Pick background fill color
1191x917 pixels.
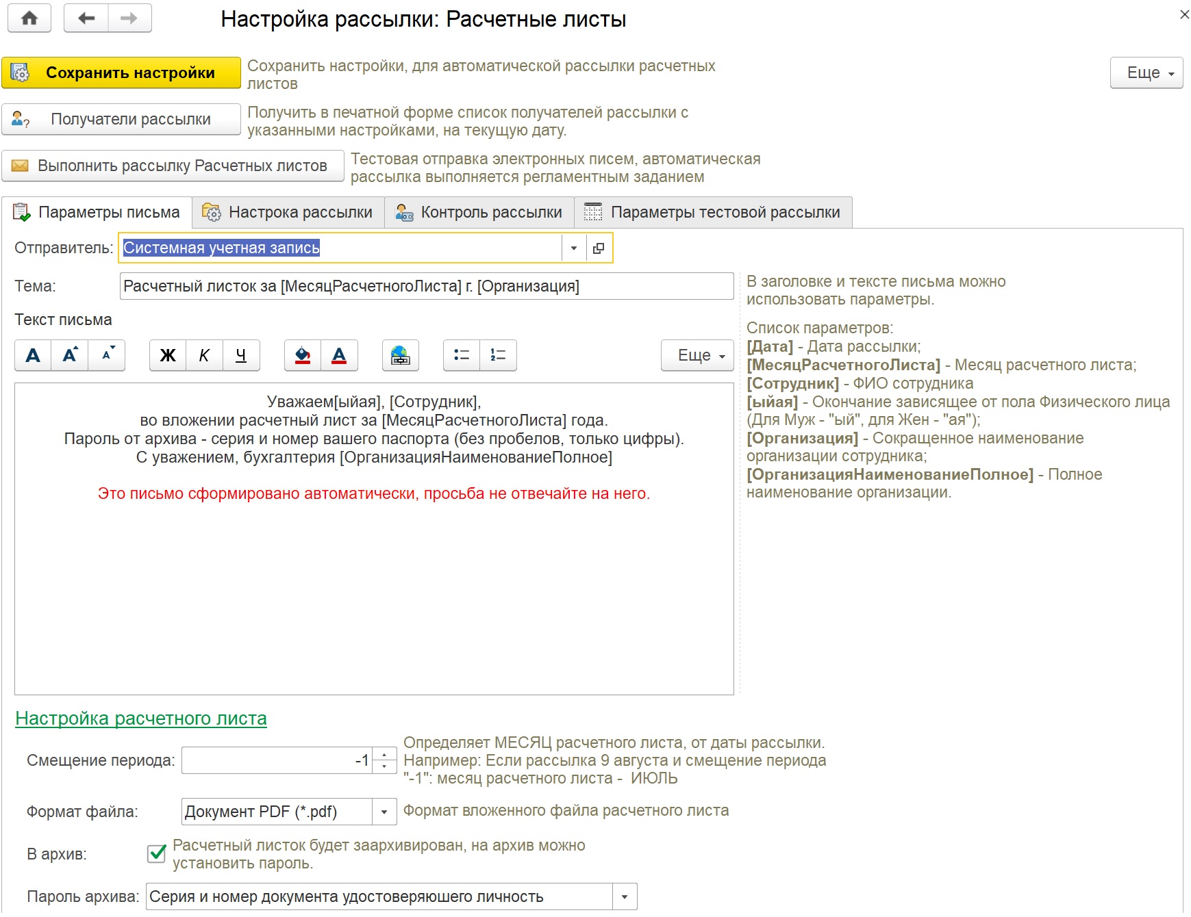pyautogui.click(x=303, y=355)
